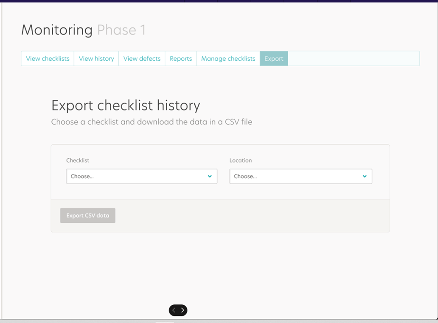Screen dimensions: 438x323
Task: Click the Choose placeholder in the Checklist field
Action: click(82, 176)
